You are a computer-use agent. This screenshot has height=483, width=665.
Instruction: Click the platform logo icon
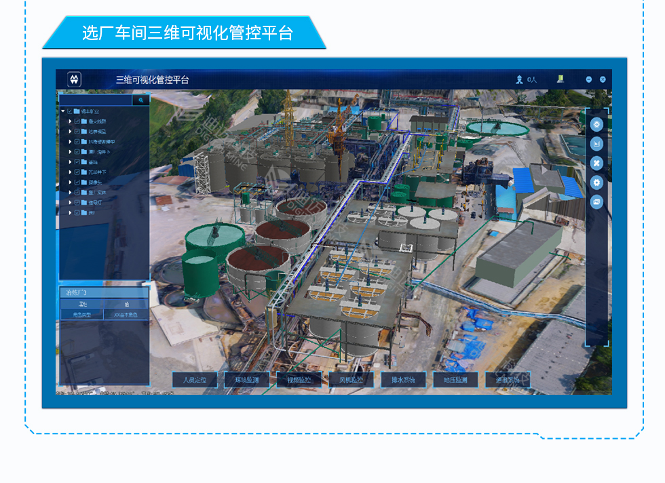click(x=75, y=79)
